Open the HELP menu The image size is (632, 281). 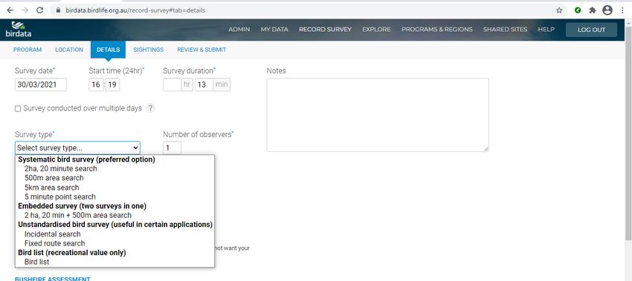[546, 30]
